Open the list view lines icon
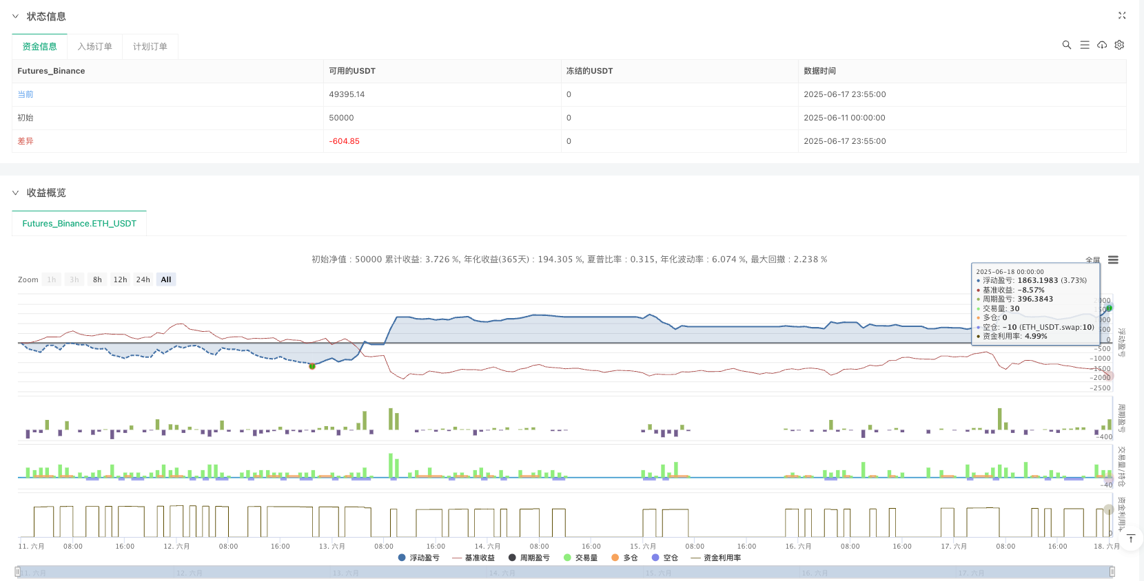1144x581 pixels. click(x=1084, y=45)
